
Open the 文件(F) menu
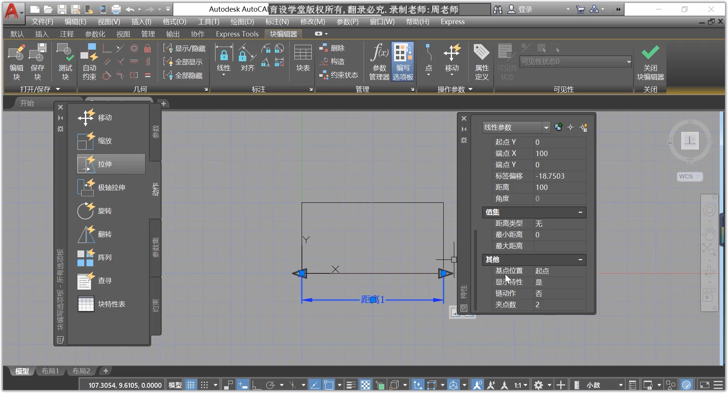42,22
